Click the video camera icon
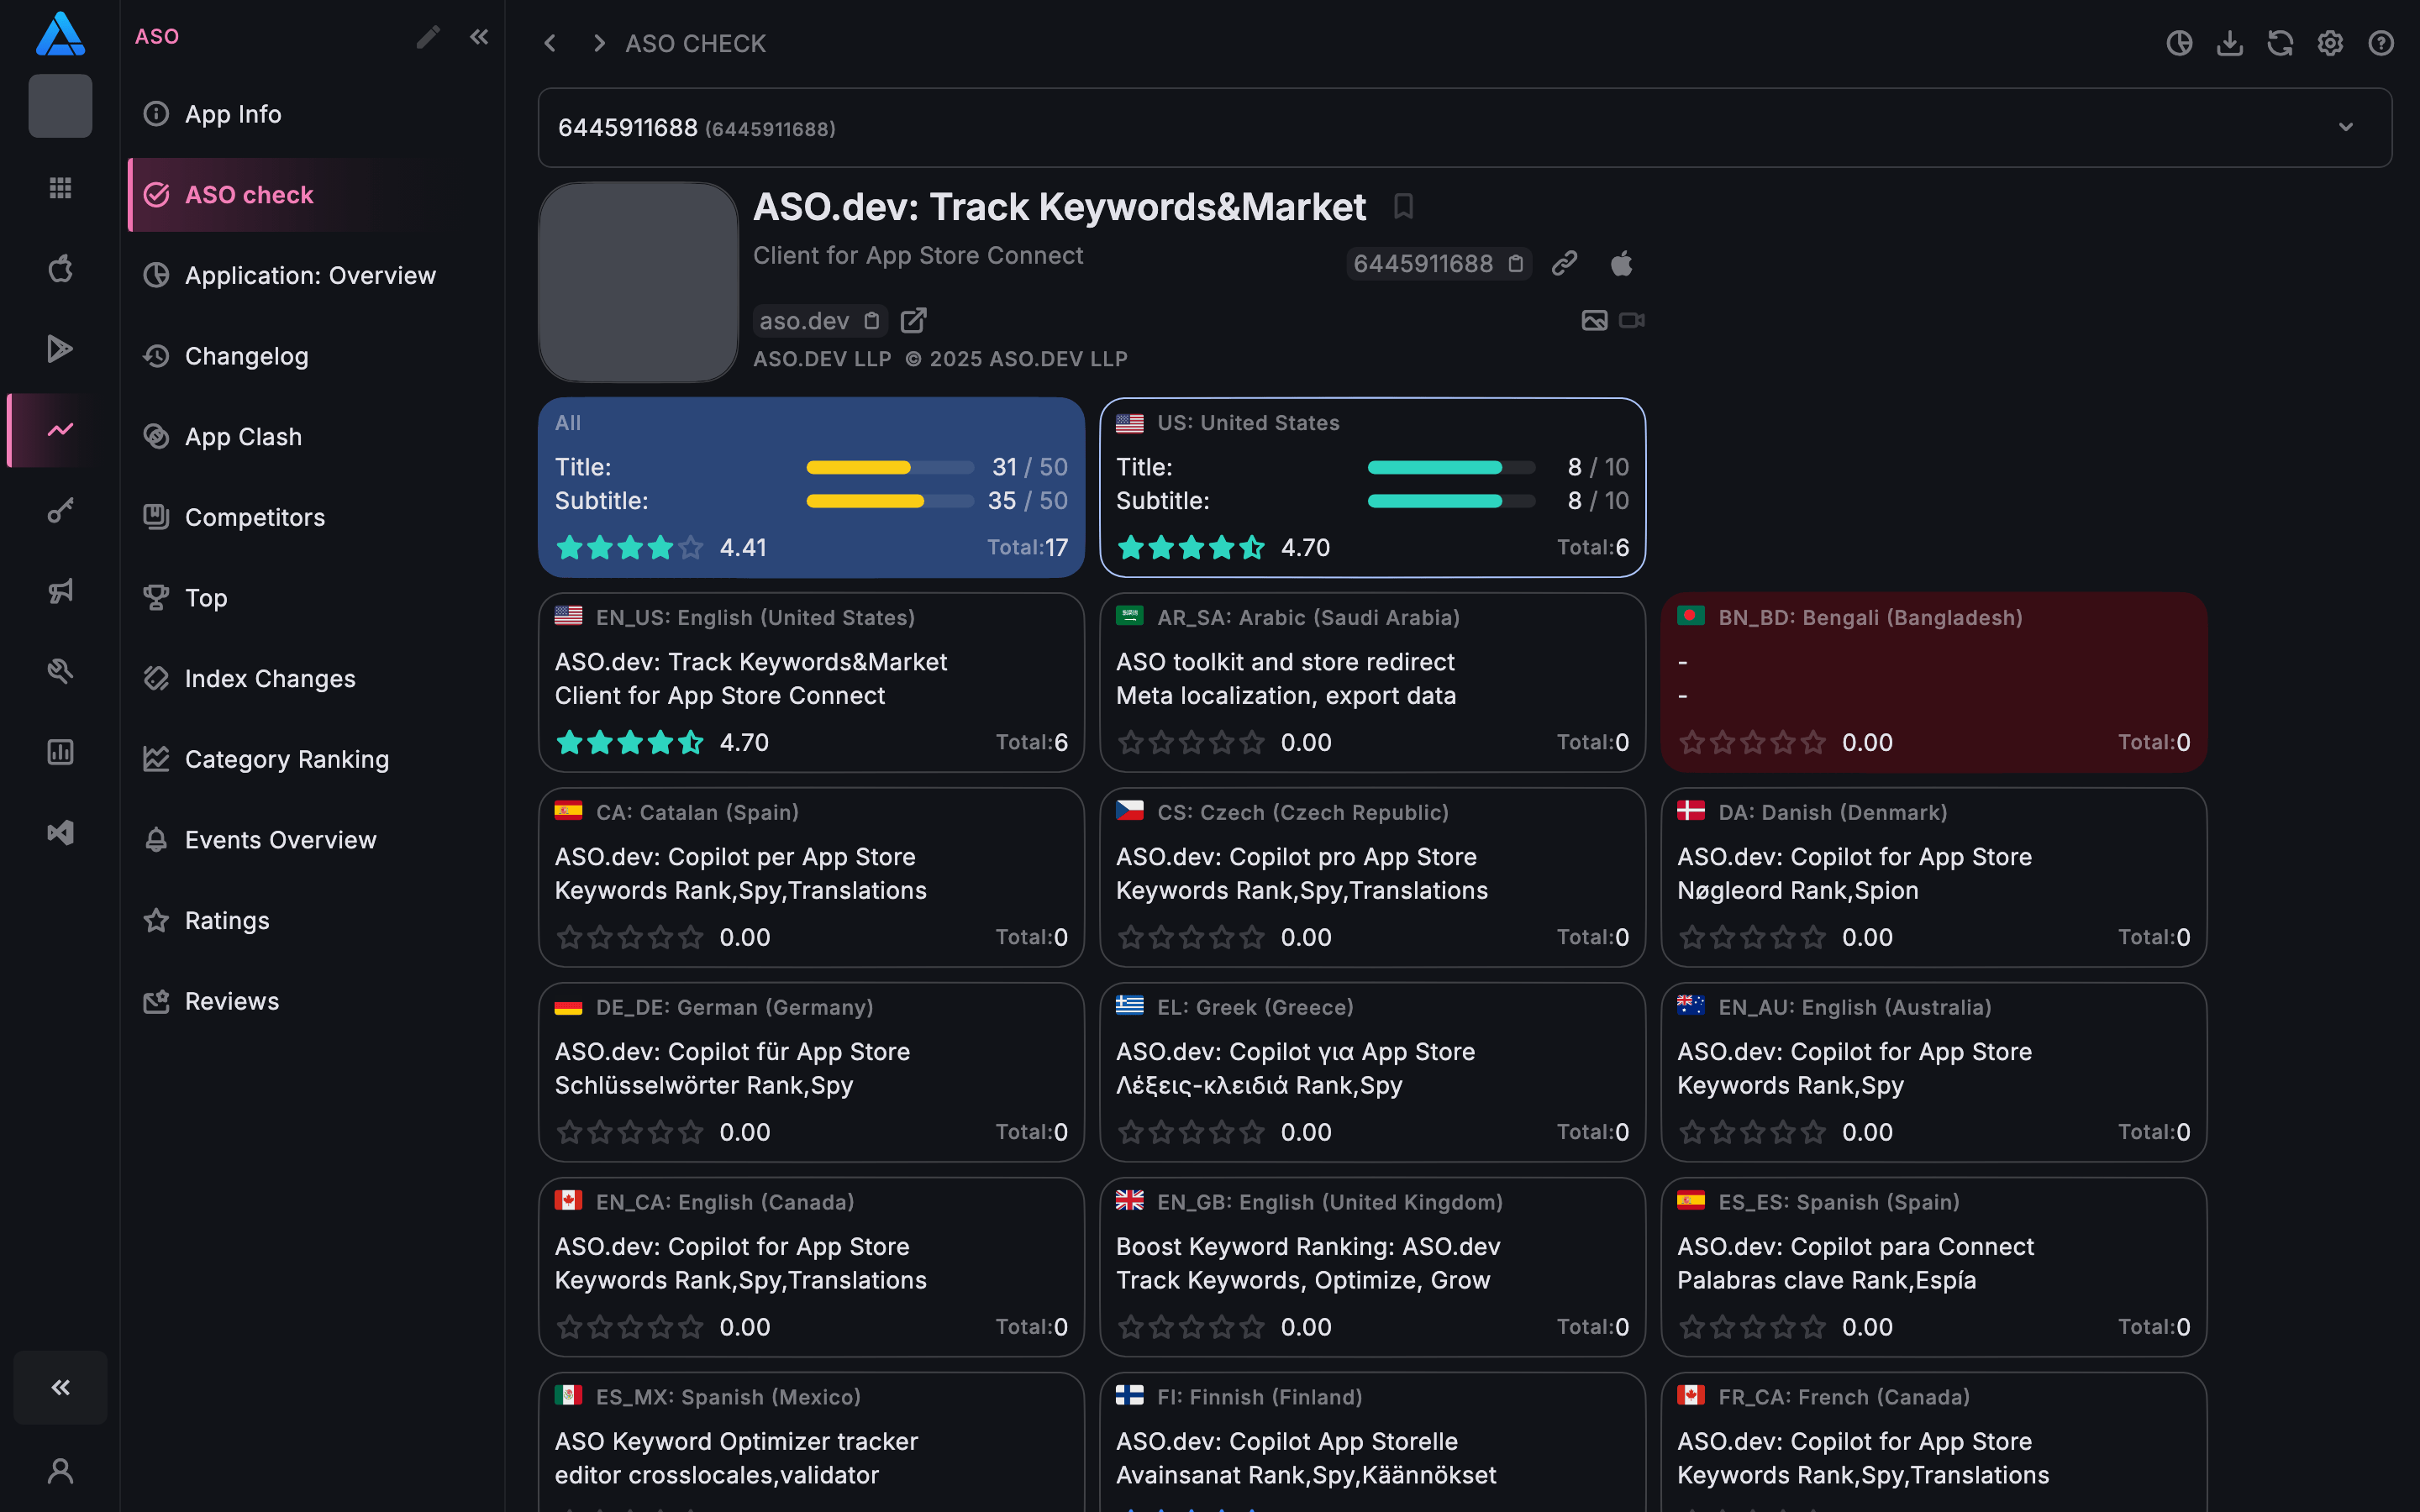The height and width of the screenshot is (1512, 2420). (x=1632, y=320)
